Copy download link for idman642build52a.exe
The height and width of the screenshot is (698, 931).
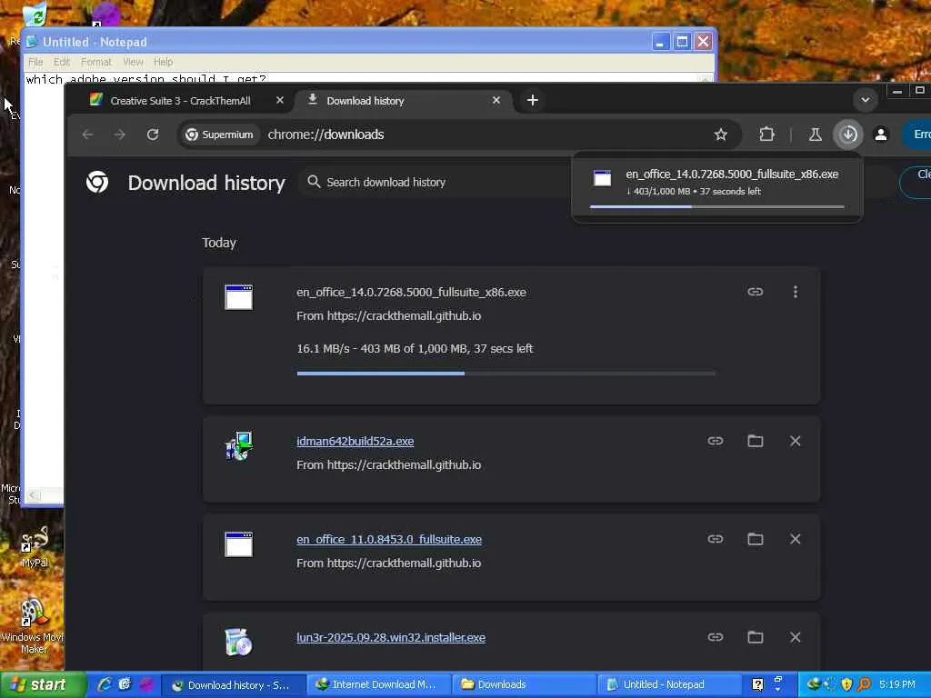point(716,441)
